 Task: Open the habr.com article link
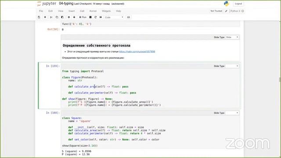point(137,52)
